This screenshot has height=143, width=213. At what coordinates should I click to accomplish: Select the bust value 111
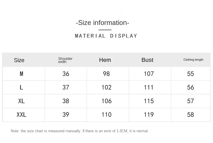(x=149, y=87)
